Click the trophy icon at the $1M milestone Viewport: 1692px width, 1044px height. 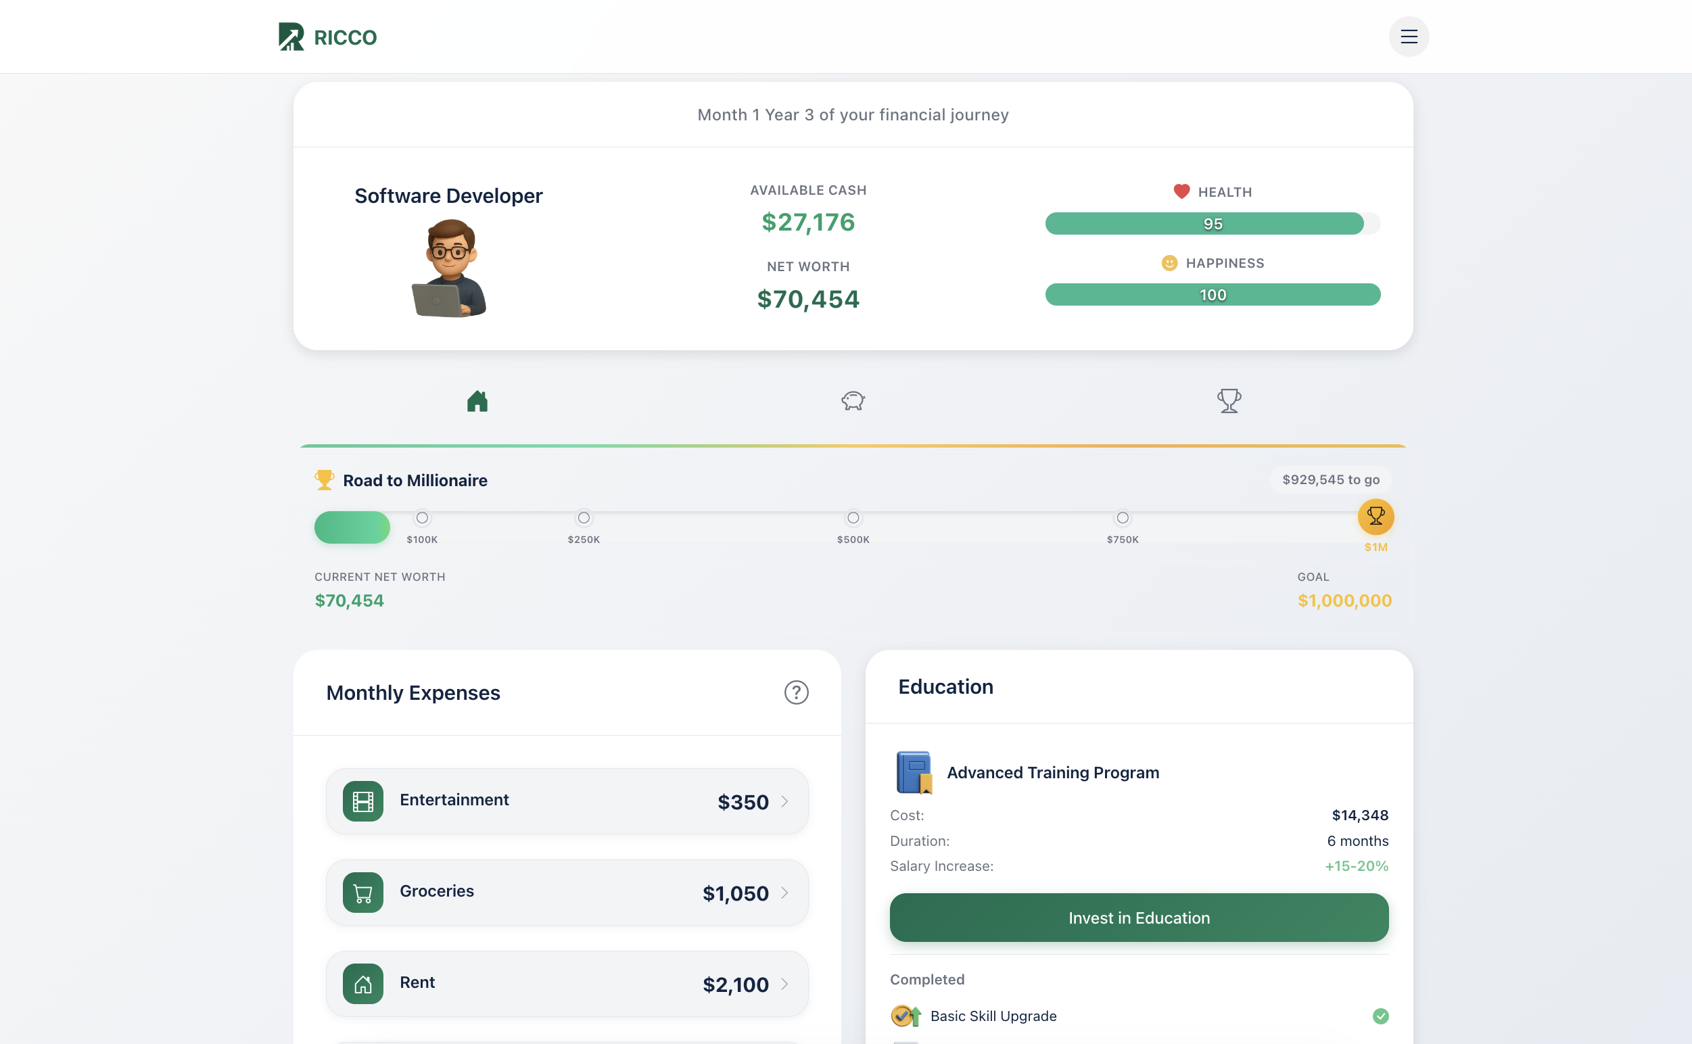pyautogui.click(x=1376, y=516)
